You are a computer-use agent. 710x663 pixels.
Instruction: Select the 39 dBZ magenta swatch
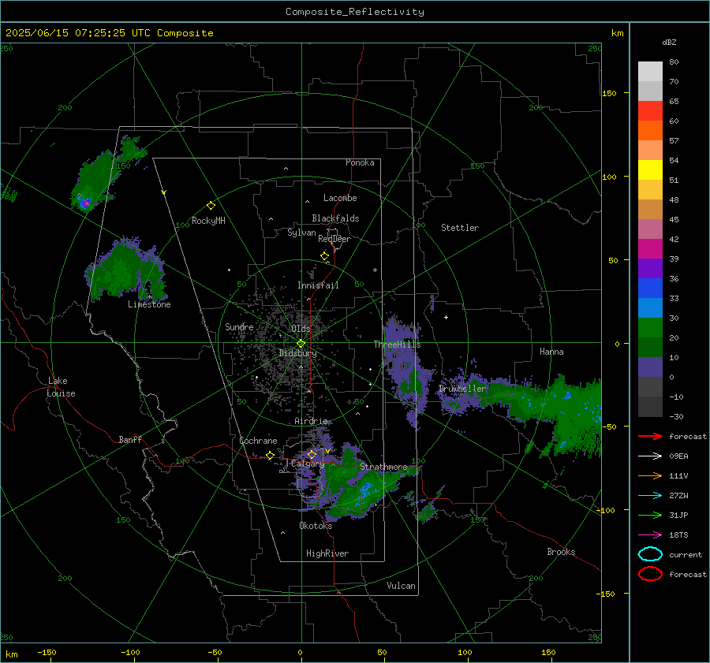(650, 248)
